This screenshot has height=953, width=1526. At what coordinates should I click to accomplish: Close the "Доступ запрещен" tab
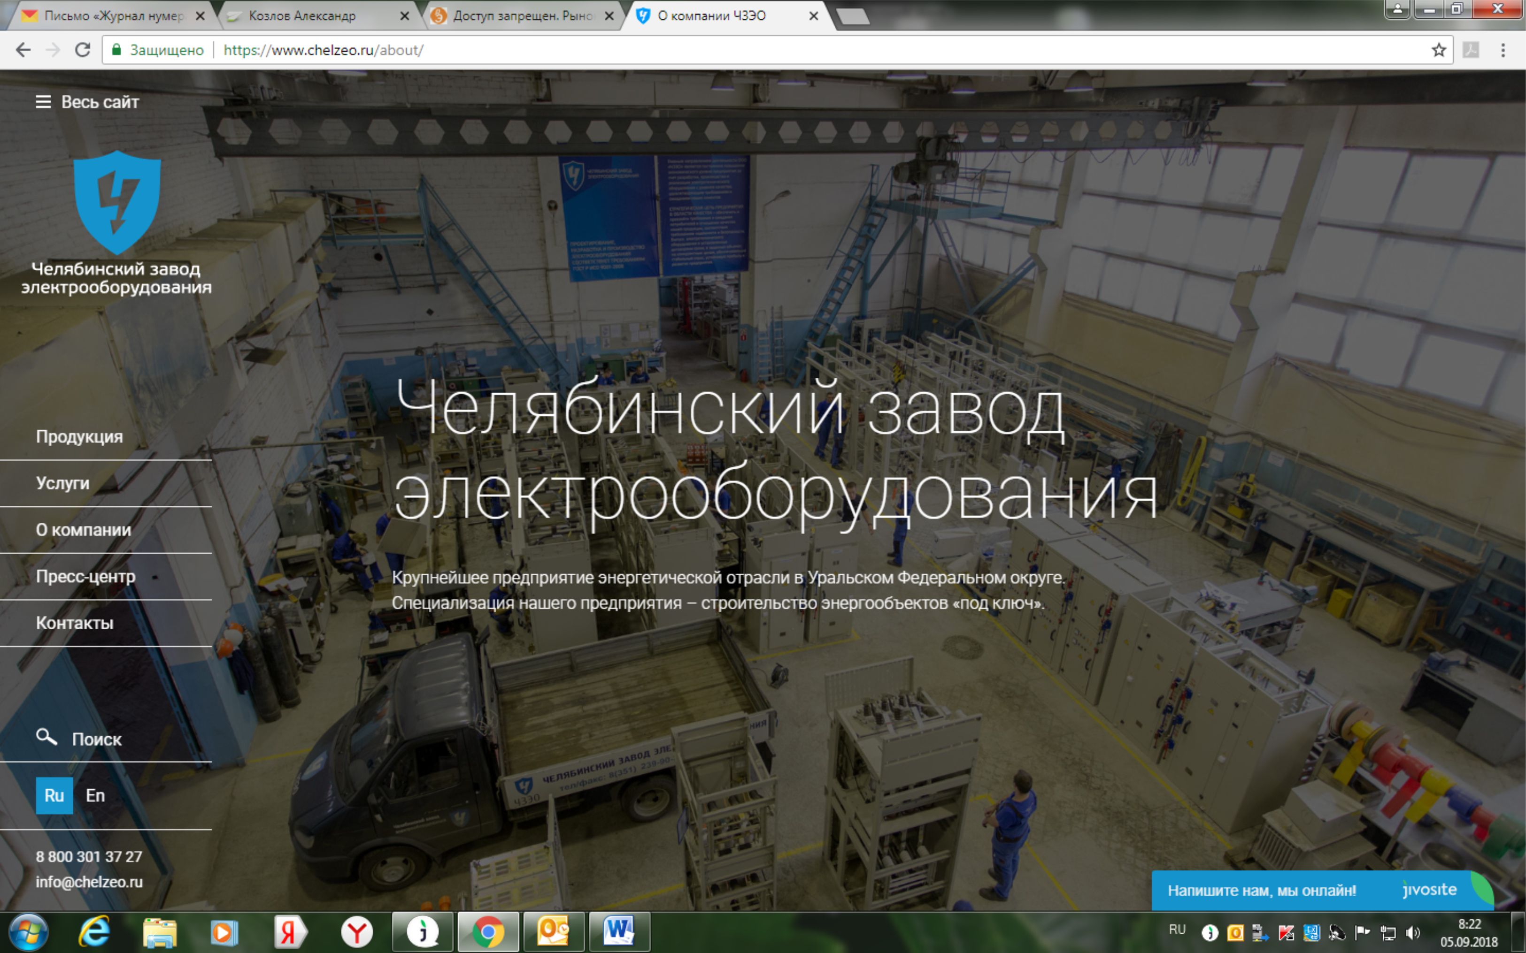[x=609, y=16]
